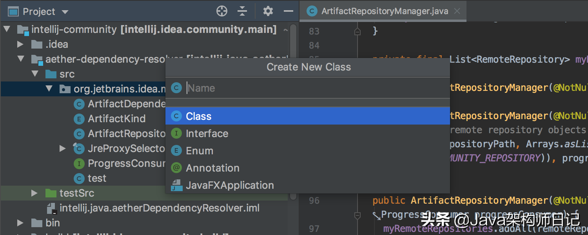Close the ArtifactRepositoryManager.java tab
The width and height of the screenshot is (588, 235).
(x=457, y=11)
